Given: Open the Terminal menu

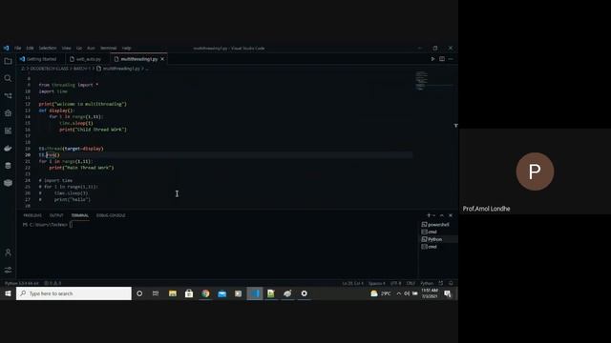Looking at the screenshot, I should [108, 49].
